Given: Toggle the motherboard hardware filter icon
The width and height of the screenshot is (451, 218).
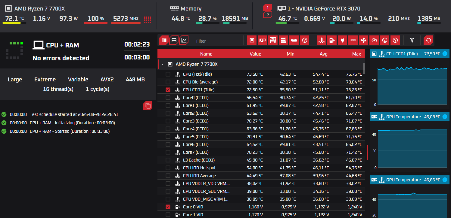Looking at the screenshot, I should click(x=273, y=40).
